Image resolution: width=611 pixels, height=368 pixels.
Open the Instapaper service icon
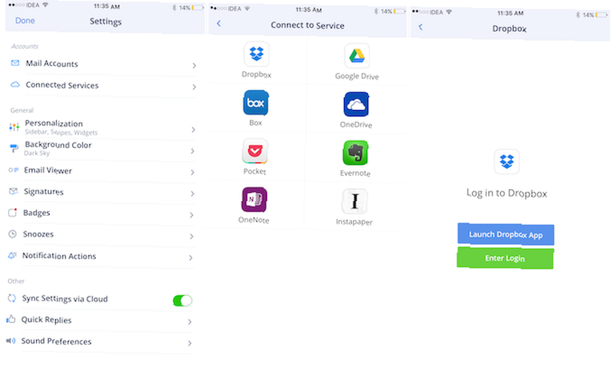pos(354,202)
